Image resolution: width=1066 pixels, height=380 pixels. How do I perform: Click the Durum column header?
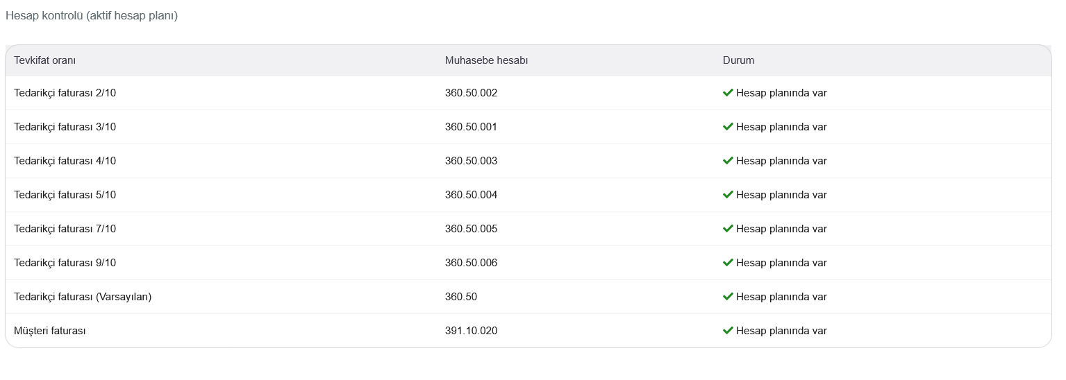(738, 60)
